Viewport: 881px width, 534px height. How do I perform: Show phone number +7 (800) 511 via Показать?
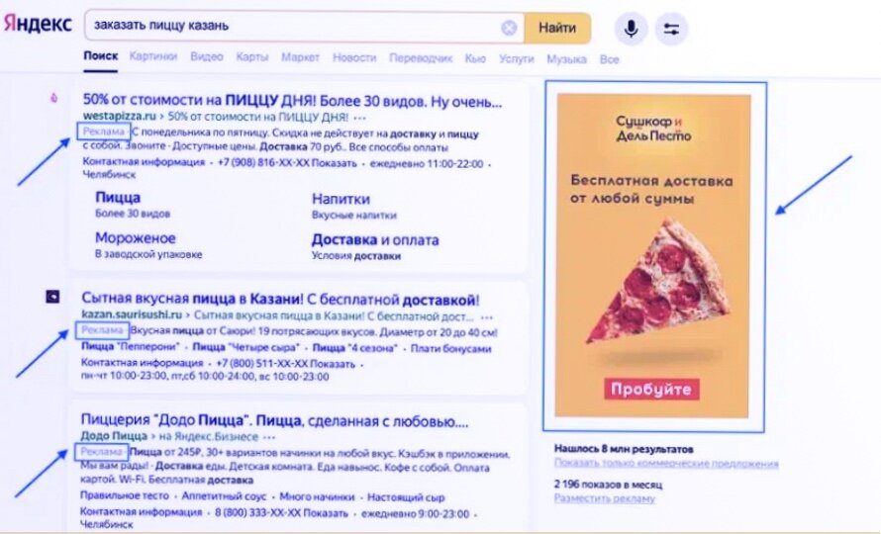[333, 364]
